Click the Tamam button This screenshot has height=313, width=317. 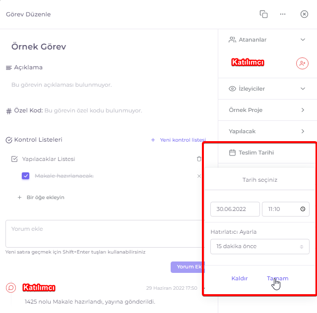[x=278, y=278]
